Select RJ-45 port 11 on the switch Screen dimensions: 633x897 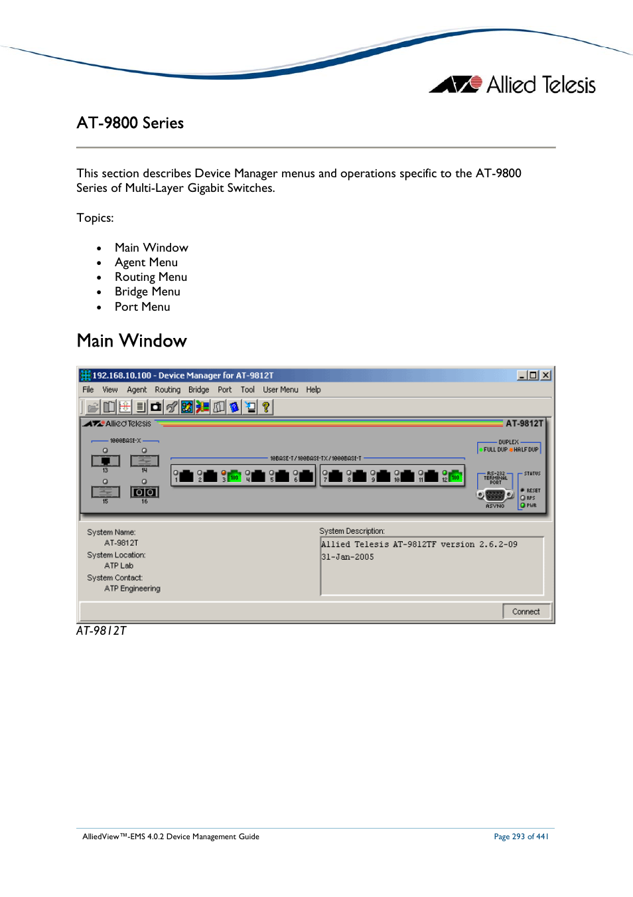click(x=431, y=476)
